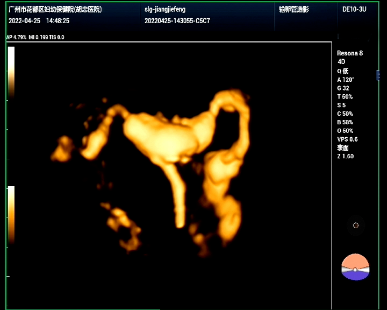Click the T 50% parameter
The image size is (387, 310).
coord(345,97)
